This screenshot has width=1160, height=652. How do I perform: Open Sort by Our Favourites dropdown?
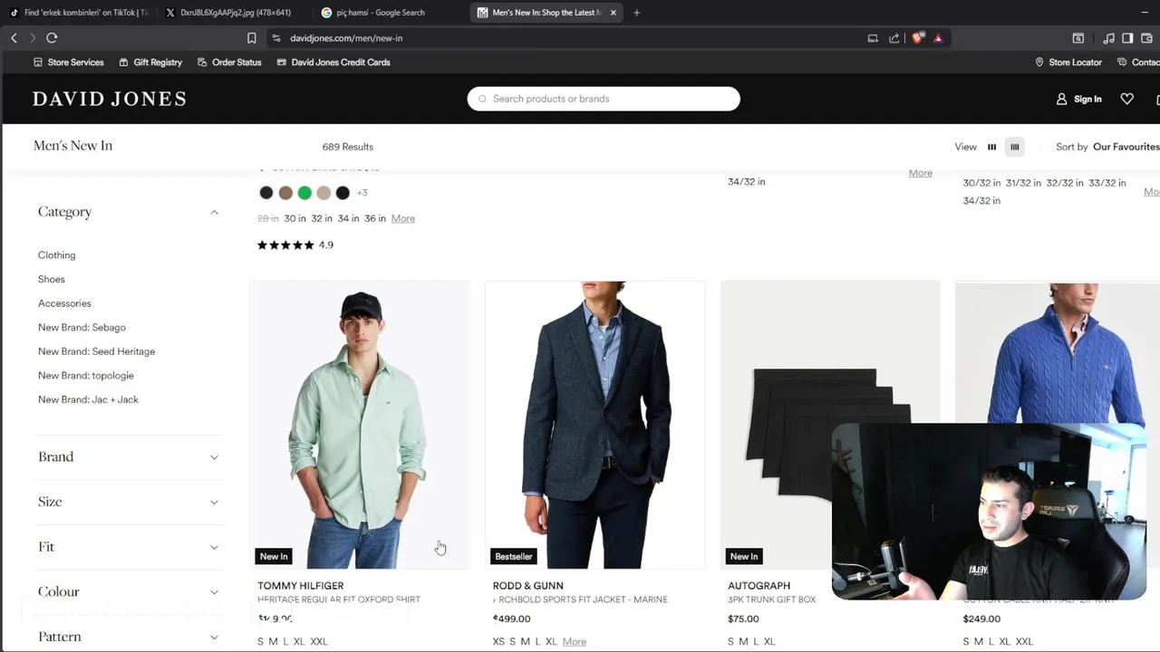(x=1126, y=147)
